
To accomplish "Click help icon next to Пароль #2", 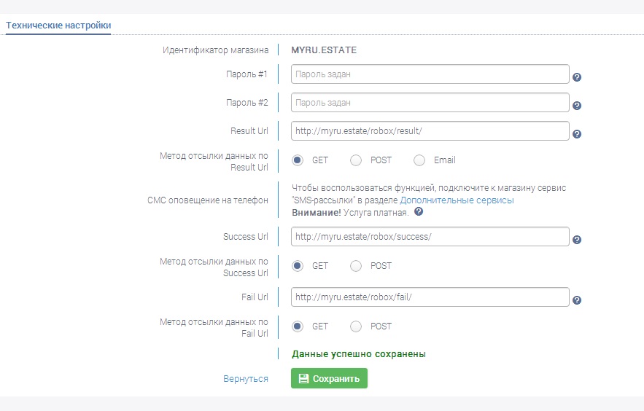I will pyautogui.click(x=577, y=106).
